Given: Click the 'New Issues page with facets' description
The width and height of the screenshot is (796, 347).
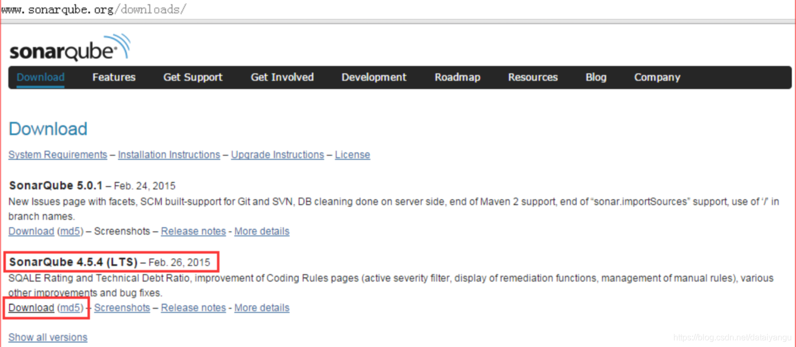Looking at the screenshot, I should (x=394, y=209).
